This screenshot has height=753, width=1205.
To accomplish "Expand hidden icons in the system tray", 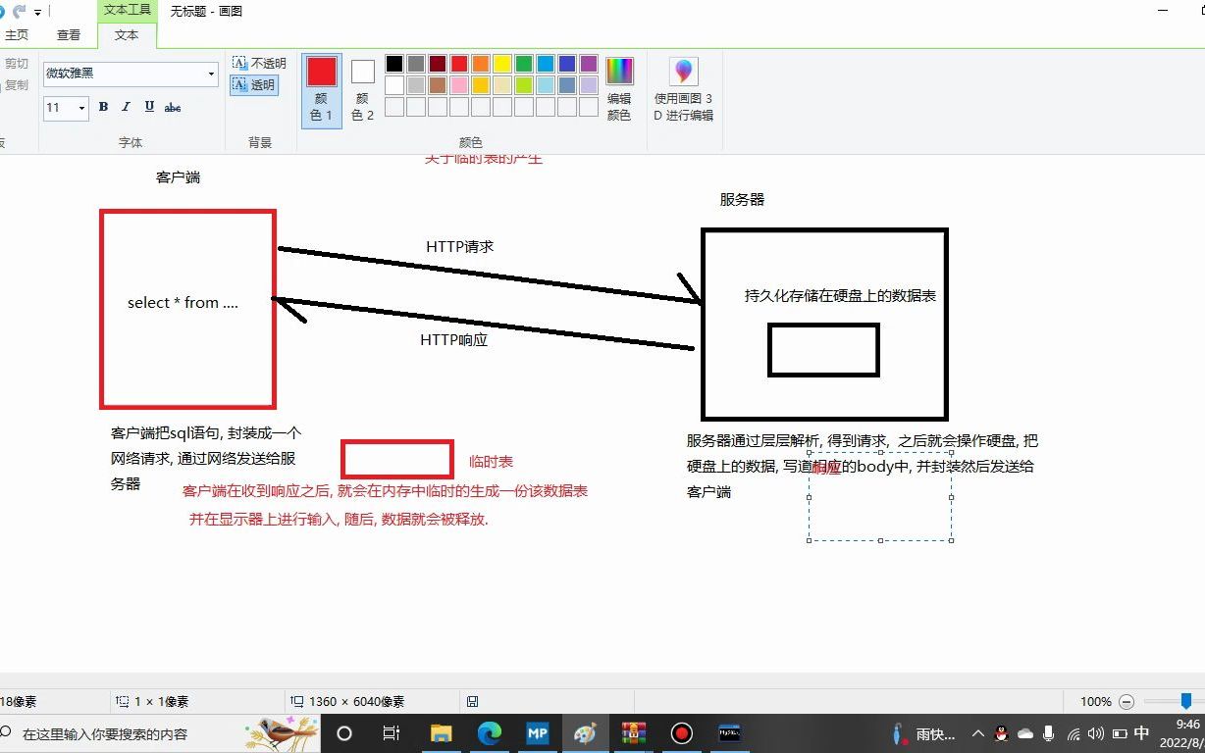I will click(978, 733).
